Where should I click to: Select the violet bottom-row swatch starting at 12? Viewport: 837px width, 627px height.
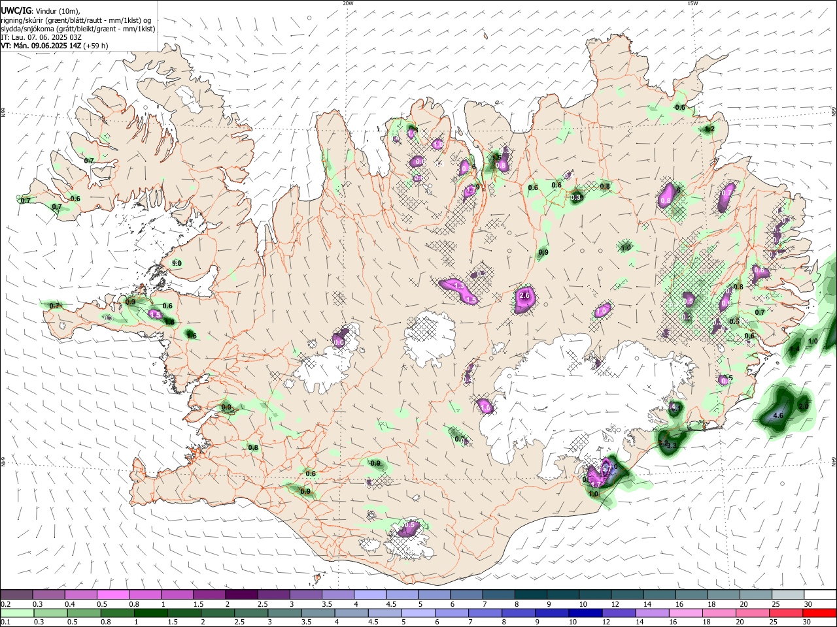(619, 613)
